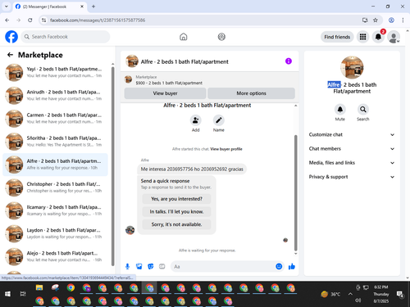Expand Privacy & support section

pyautogui.click(x=352, y=177)
